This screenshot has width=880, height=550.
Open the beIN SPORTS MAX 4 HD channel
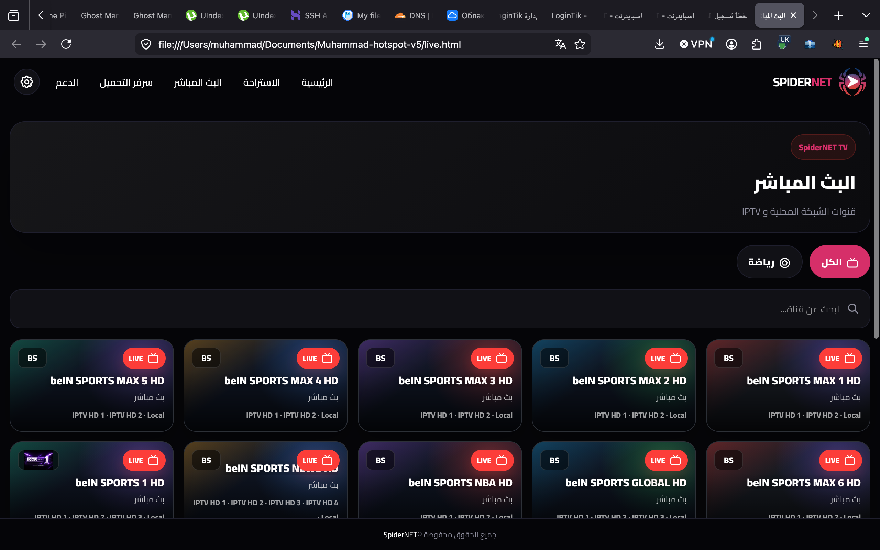pyautogui.click(x=265, y=386)
